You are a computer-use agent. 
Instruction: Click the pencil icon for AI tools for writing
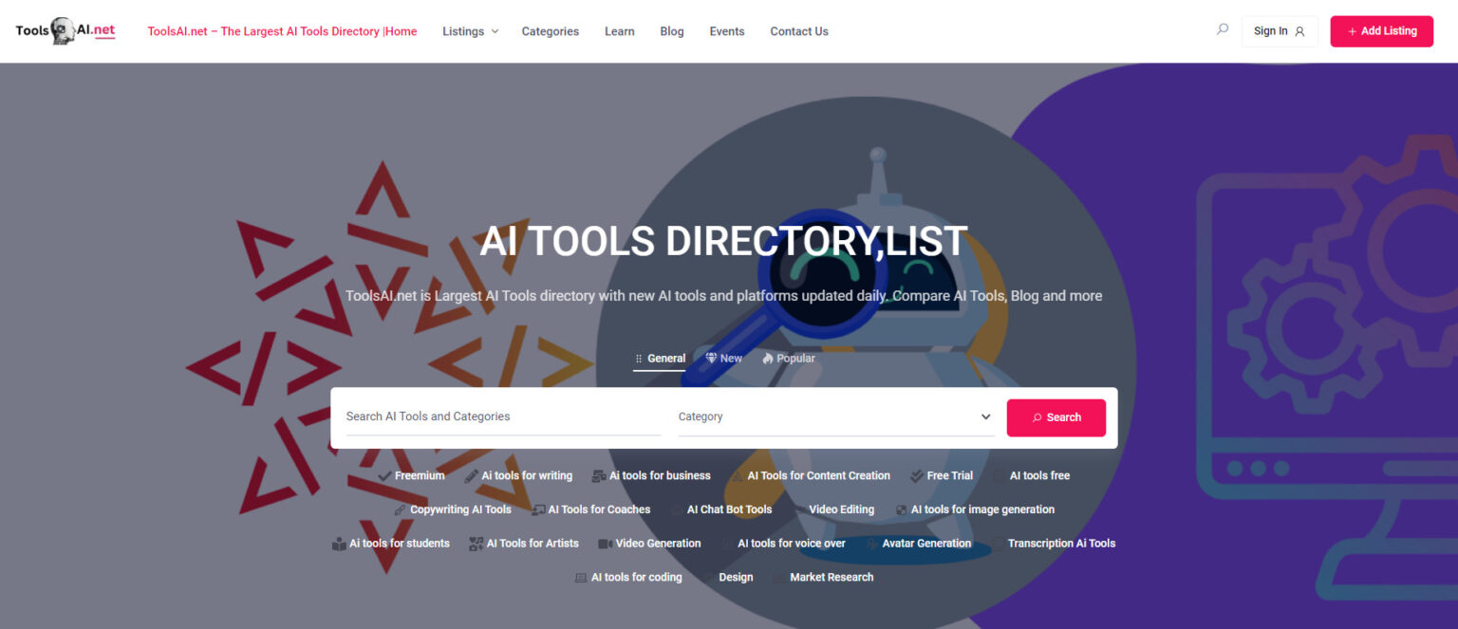click(x=471, y=476)
